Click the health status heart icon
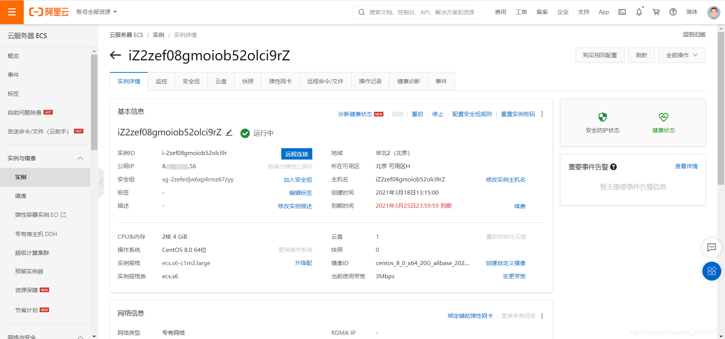The height and width of the screenshot is (339, 725). pos(663,117)
